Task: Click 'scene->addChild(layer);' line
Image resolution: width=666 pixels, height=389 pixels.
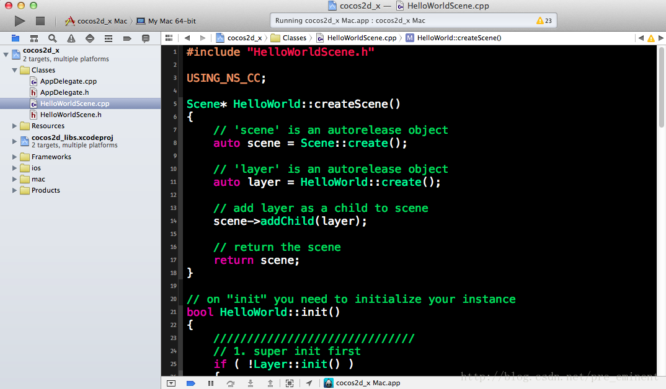Action: [290, 221]
